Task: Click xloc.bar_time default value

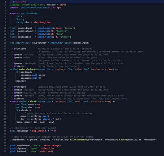Action: point(42,22)
